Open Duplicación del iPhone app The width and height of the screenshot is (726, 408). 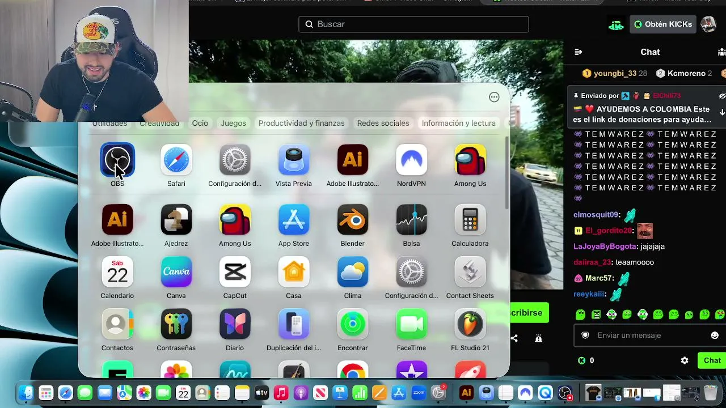(294, 324)
